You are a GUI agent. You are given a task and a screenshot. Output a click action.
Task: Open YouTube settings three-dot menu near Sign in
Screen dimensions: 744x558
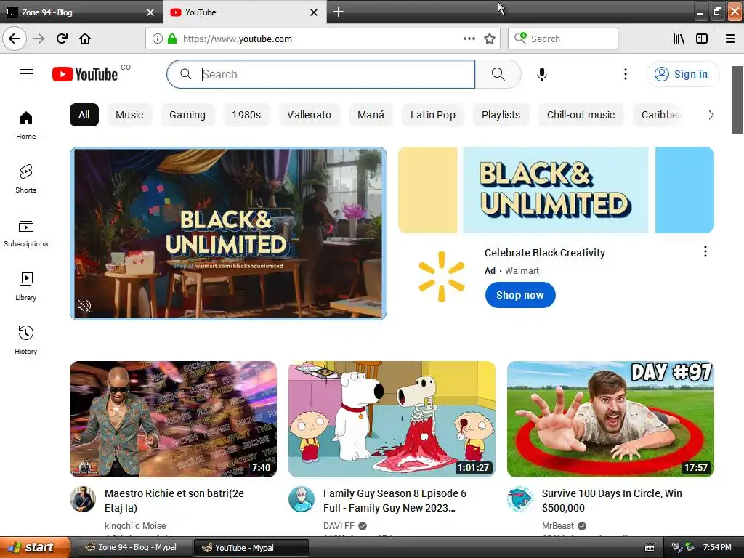(x=626, y=74)
